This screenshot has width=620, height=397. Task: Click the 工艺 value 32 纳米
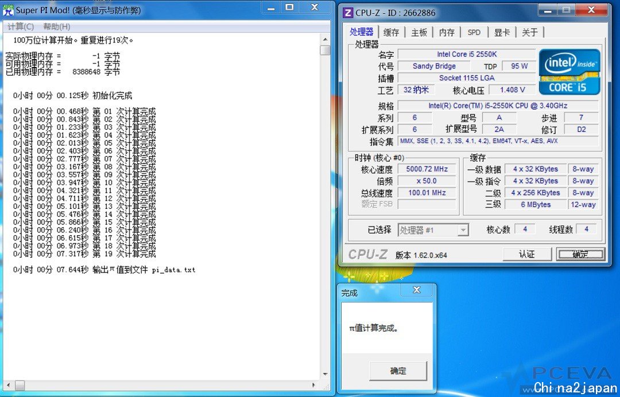416,89
